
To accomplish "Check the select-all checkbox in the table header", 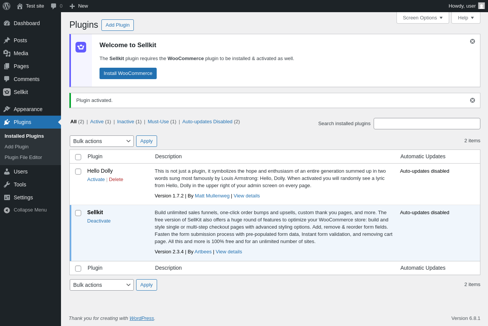I will (78, 157).
